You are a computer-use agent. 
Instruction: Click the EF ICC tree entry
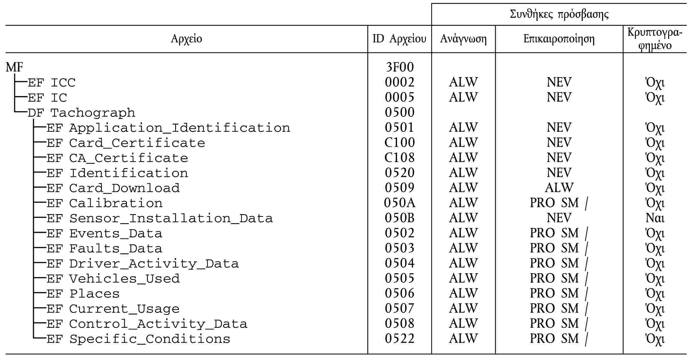coord(51,83)
